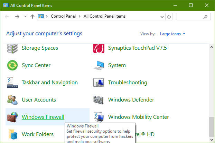Click the Windows Firewall brick globe icon
This screenshot has height=143, width=215.
pyautogui.click(x=12, y=117)
